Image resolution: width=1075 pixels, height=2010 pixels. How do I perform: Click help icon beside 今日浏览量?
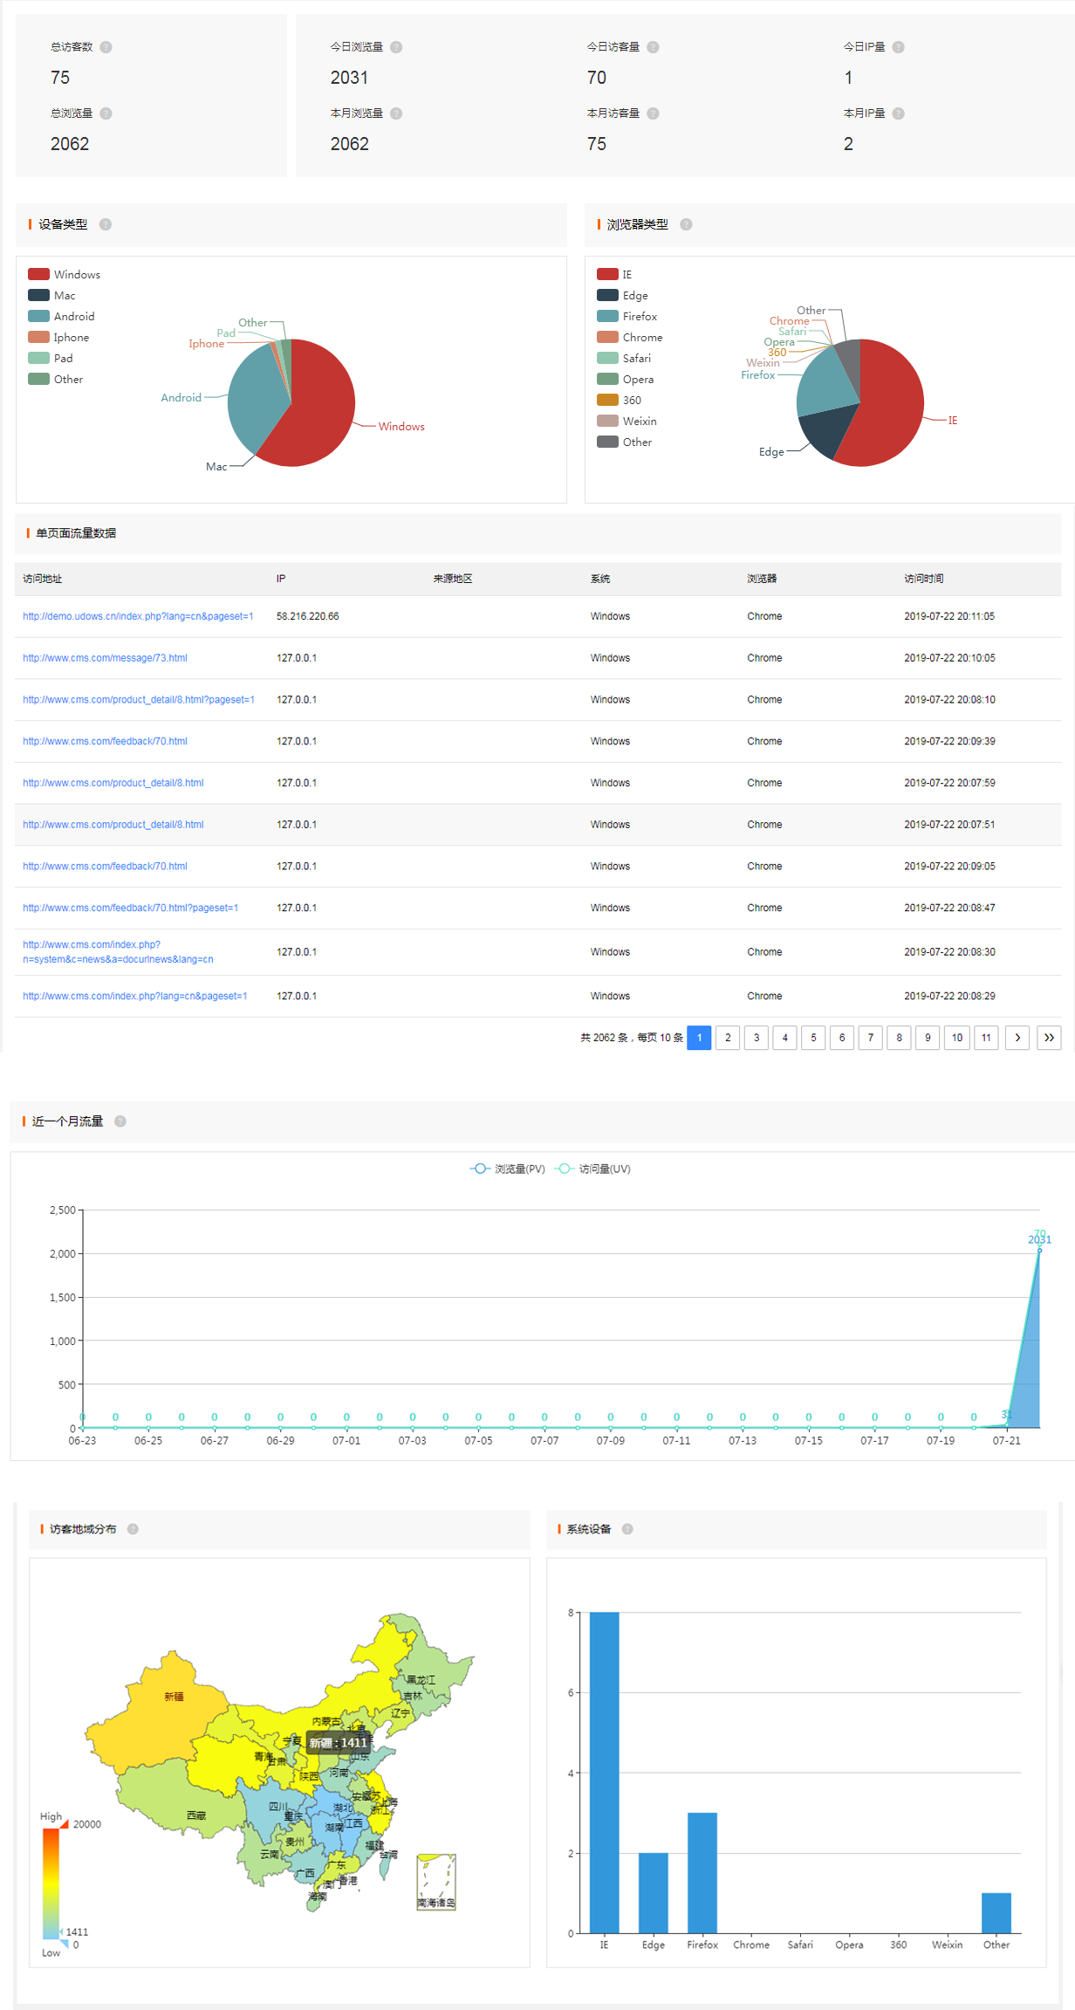[396, 47]
